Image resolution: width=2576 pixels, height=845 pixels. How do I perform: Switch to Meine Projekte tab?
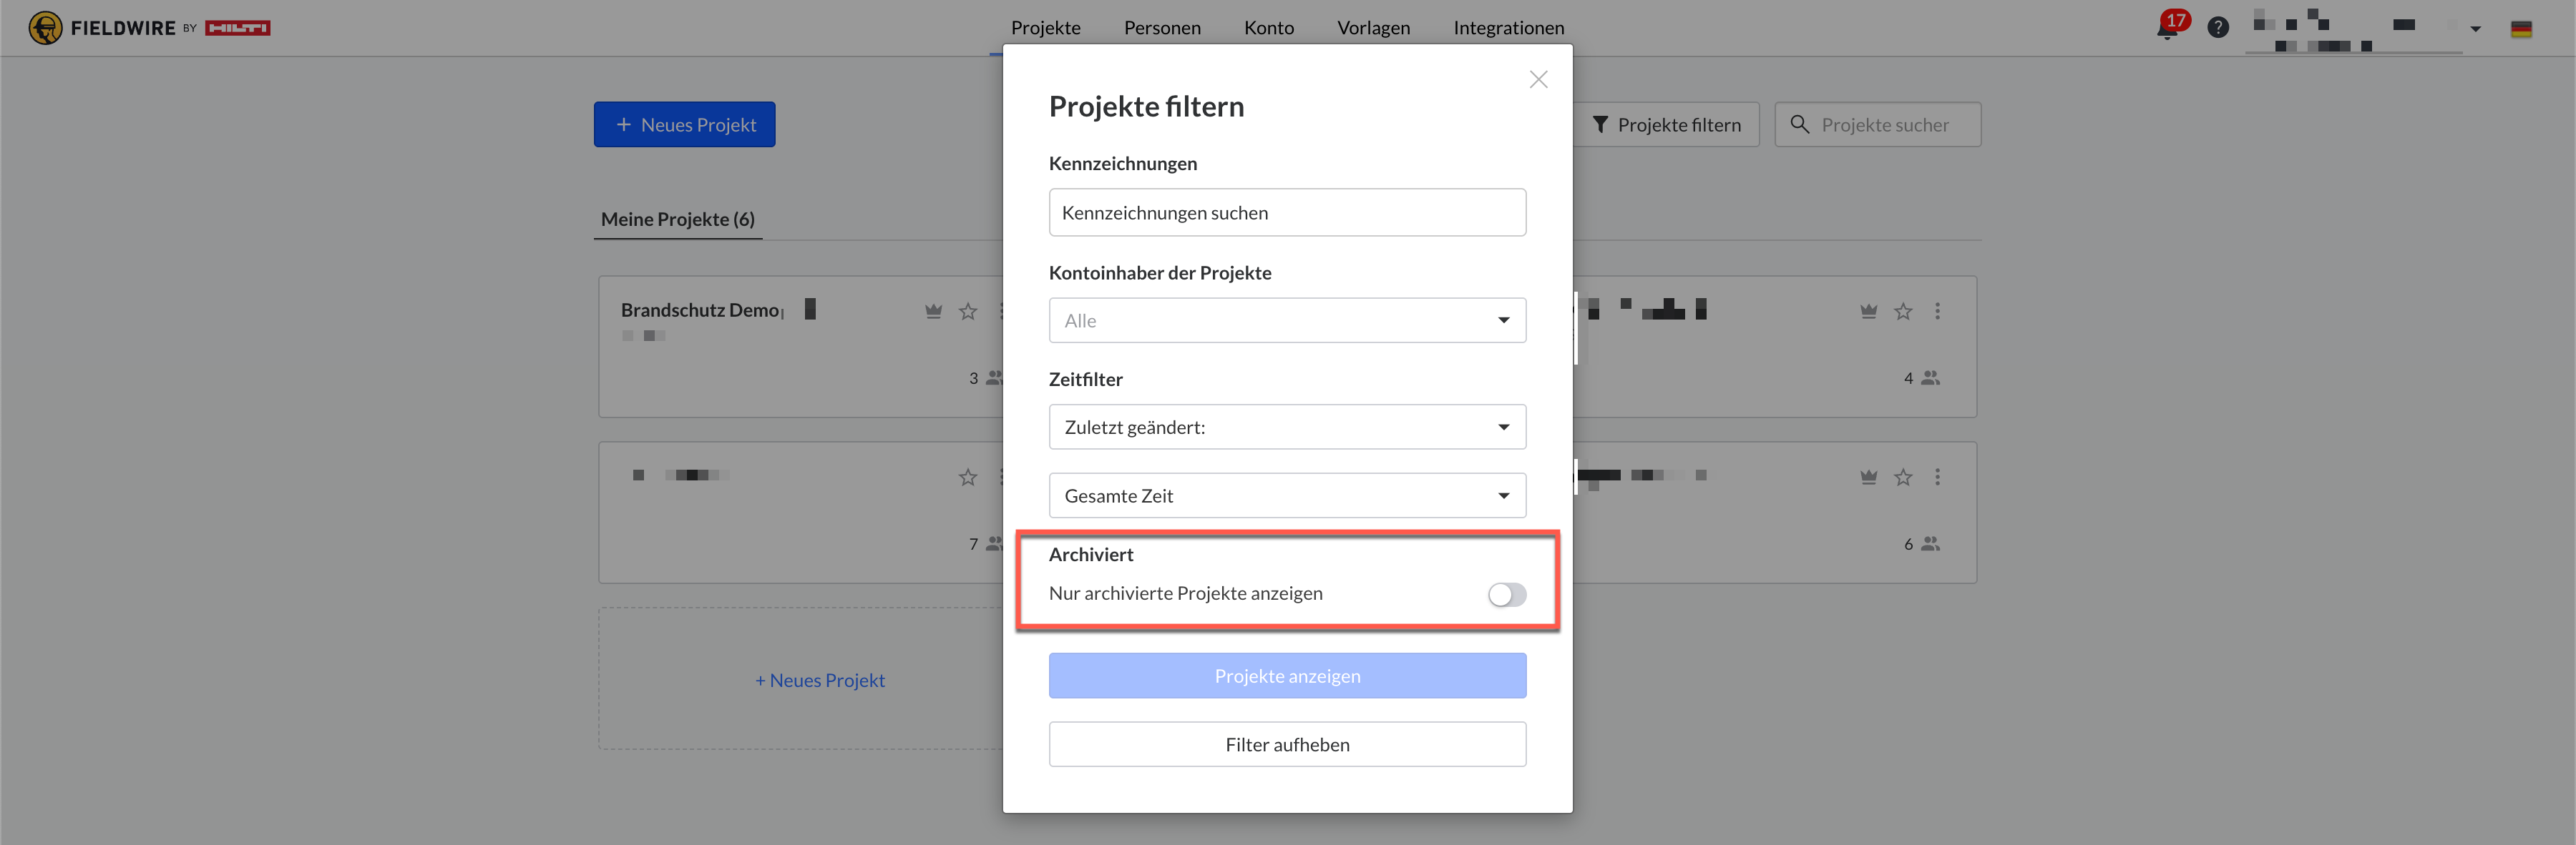[x=677, y=219]
